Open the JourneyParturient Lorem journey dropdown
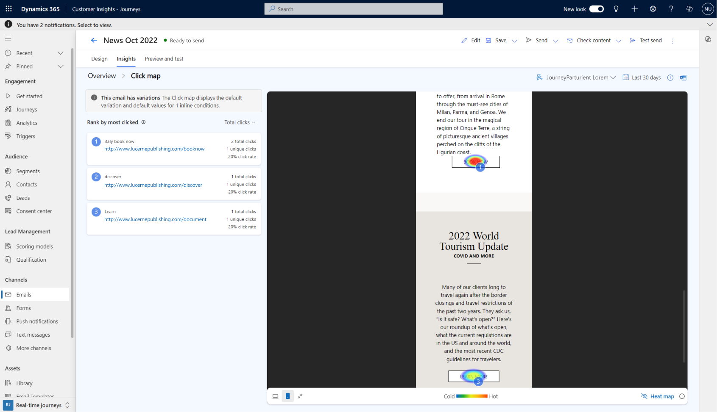This screenshot has height=412, width=717. tap(576, 77)
